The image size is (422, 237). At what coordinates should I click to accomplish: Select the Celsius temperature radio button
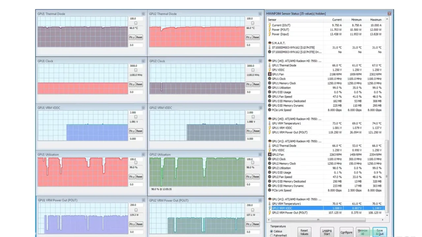(x=272, y=231)
